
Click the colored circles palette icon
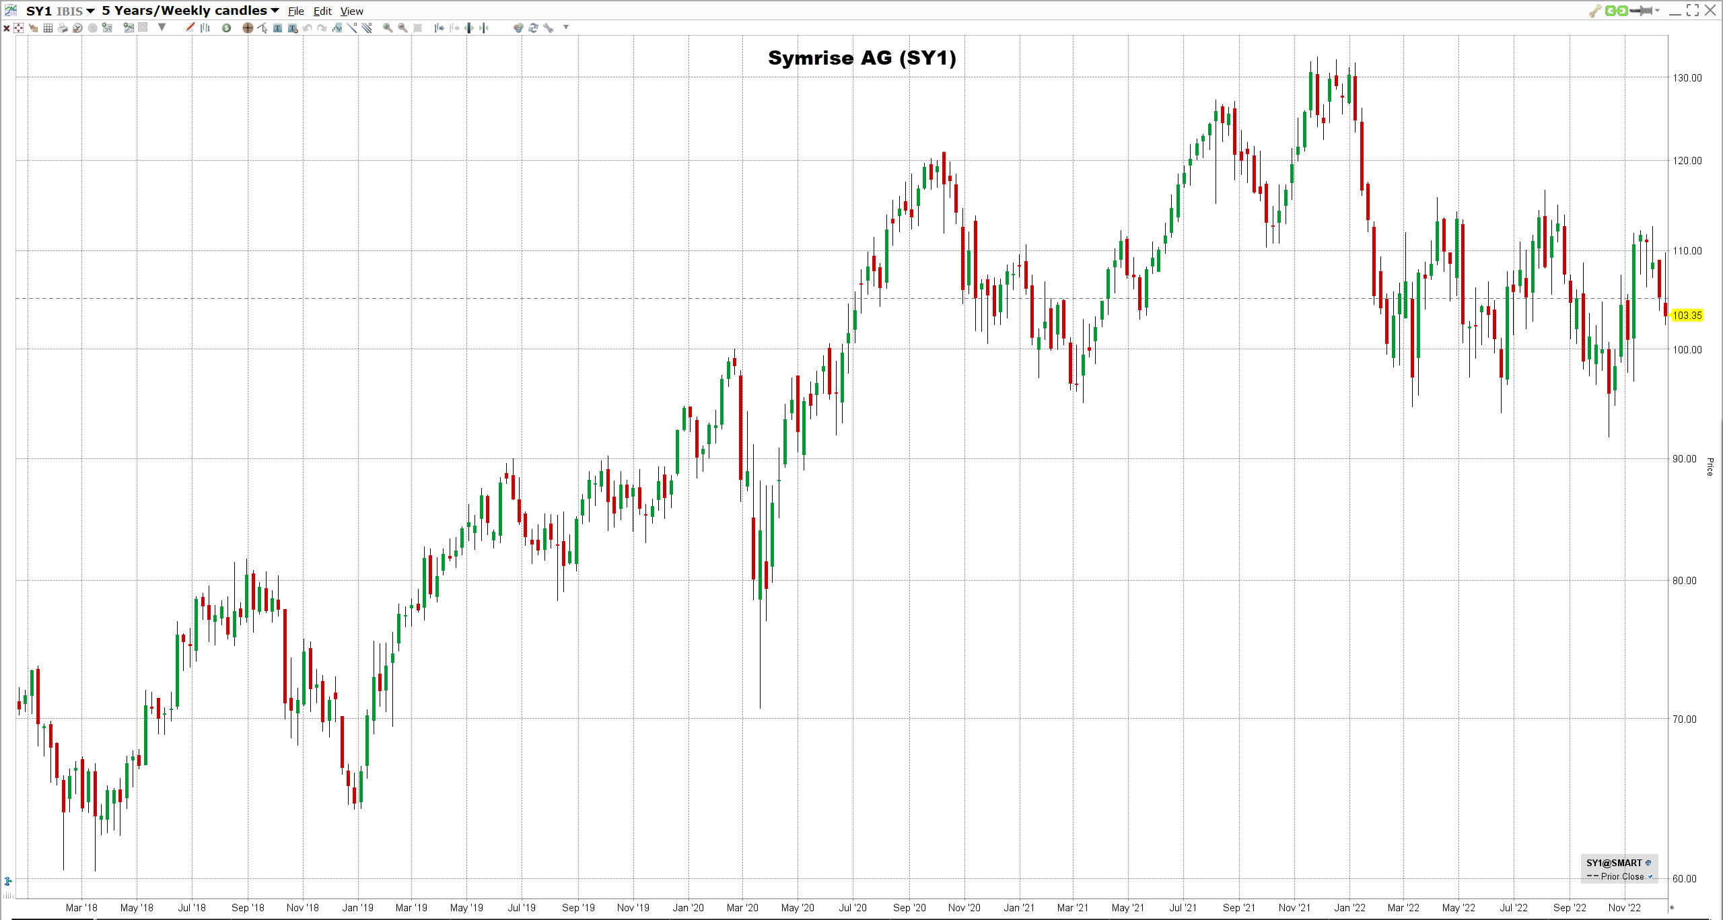click(x=518, y=28)
